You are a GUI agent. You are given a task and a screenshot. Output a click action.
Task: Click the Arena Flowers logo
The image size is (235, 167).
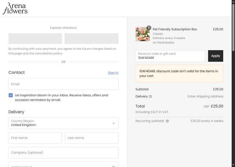pyautogui.click(x=15, y=8)
